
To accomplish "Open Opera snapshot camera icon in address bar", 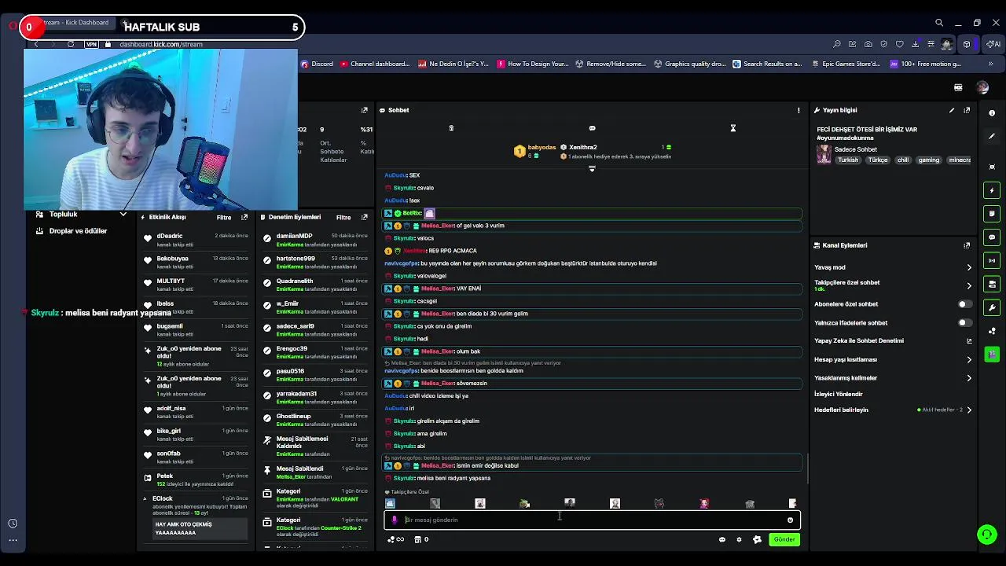I will (868, 44).
